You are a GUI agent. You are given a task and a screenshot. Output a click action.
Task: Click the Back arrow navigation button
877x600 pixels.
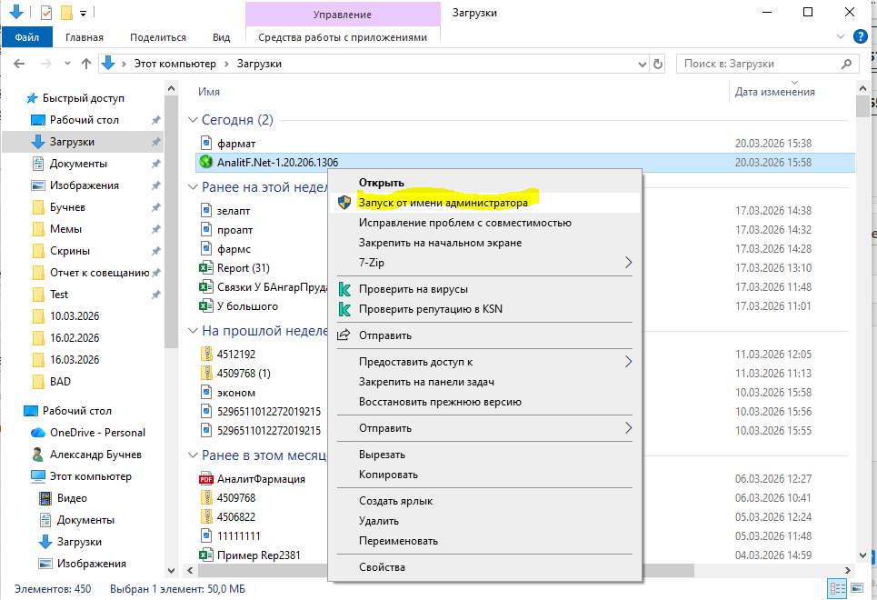coord(20,64)
